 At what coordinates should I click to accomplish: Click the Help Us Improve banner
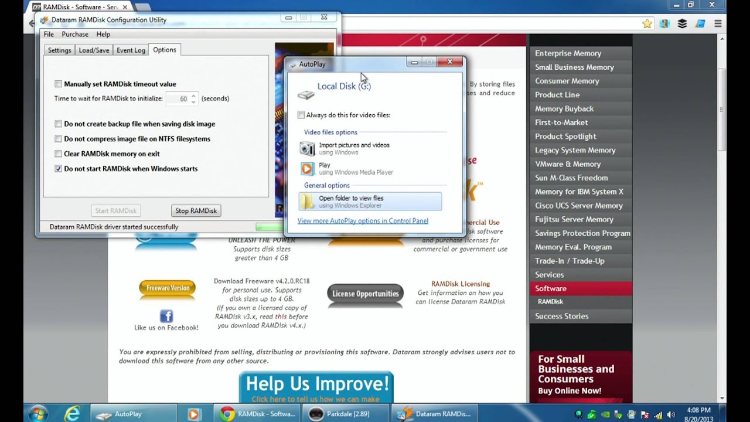pyautogui.click(x=316, y=387)
